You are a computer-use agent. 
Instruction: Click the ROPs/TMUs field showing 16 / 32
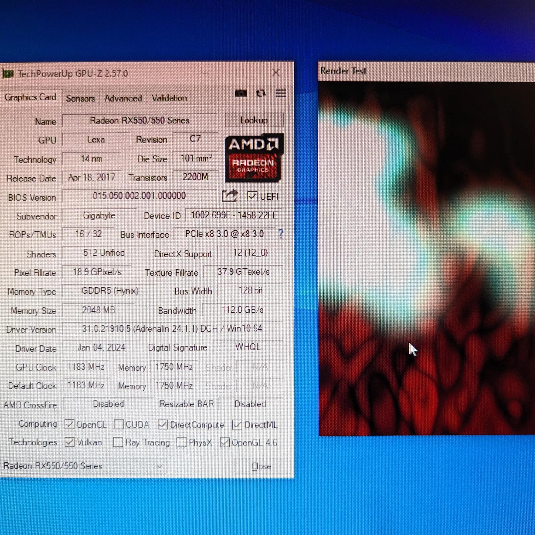[88, 234]
